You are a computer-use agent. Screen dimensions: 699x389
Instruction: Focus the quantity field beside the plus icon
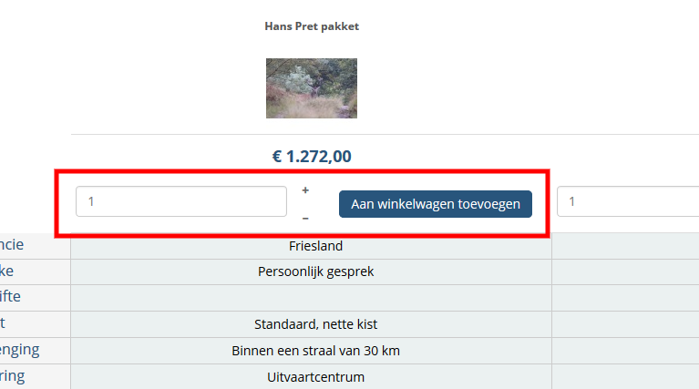181,201
